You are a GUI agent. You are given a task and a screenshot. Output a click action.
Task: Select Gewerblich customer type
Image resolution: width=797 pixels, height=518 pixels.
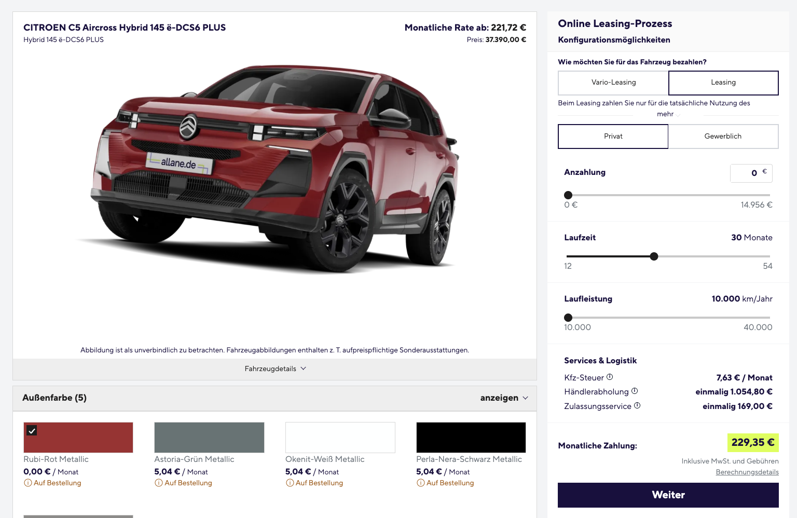coord(723,136)
